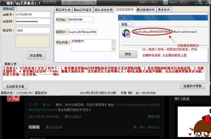Screen dimensions: 211x139
Task: Click the QQ密码 password field
Action: [x=33, y=21]
